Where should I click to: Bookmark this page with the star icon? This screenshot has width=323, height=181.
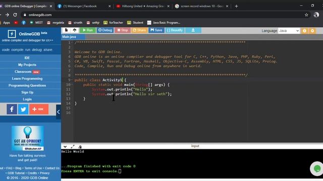[306, 15]
